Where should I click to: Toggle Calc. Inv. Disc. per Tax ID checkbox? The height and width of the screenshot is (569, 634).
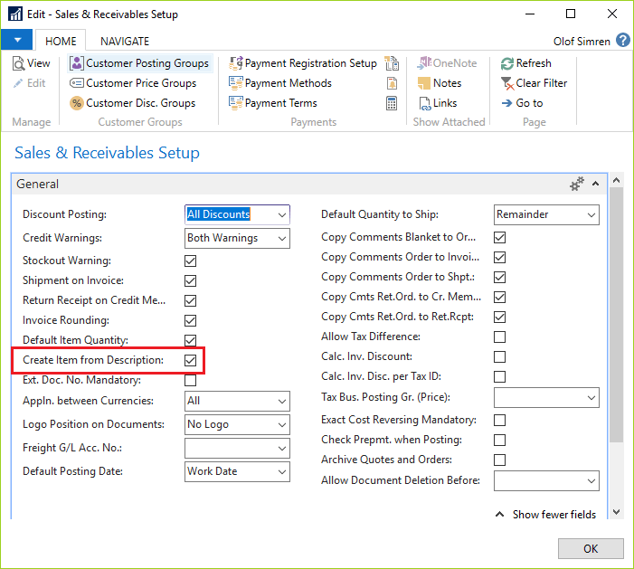click(500, 376)
